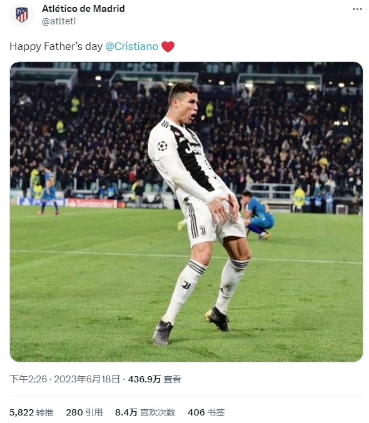Click the tweet timestamp 下午2:26
This screenshot has height=423, width=369.
click(28, 379)
